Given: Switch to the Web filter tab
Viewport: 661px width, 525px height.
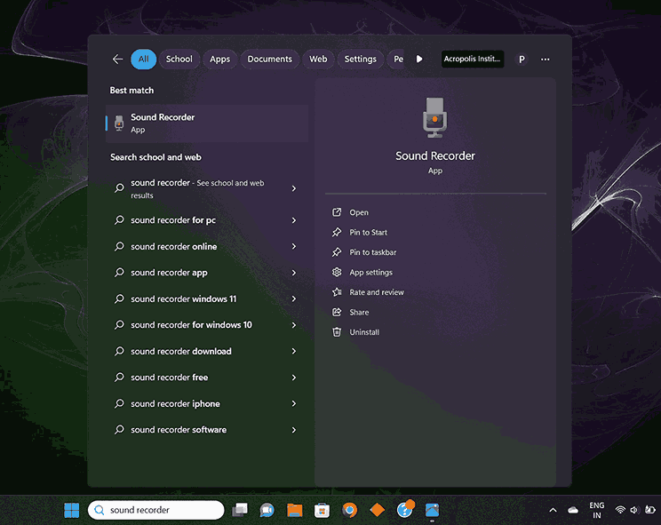Looking at the screenshot, I should (x=318, y=59).
